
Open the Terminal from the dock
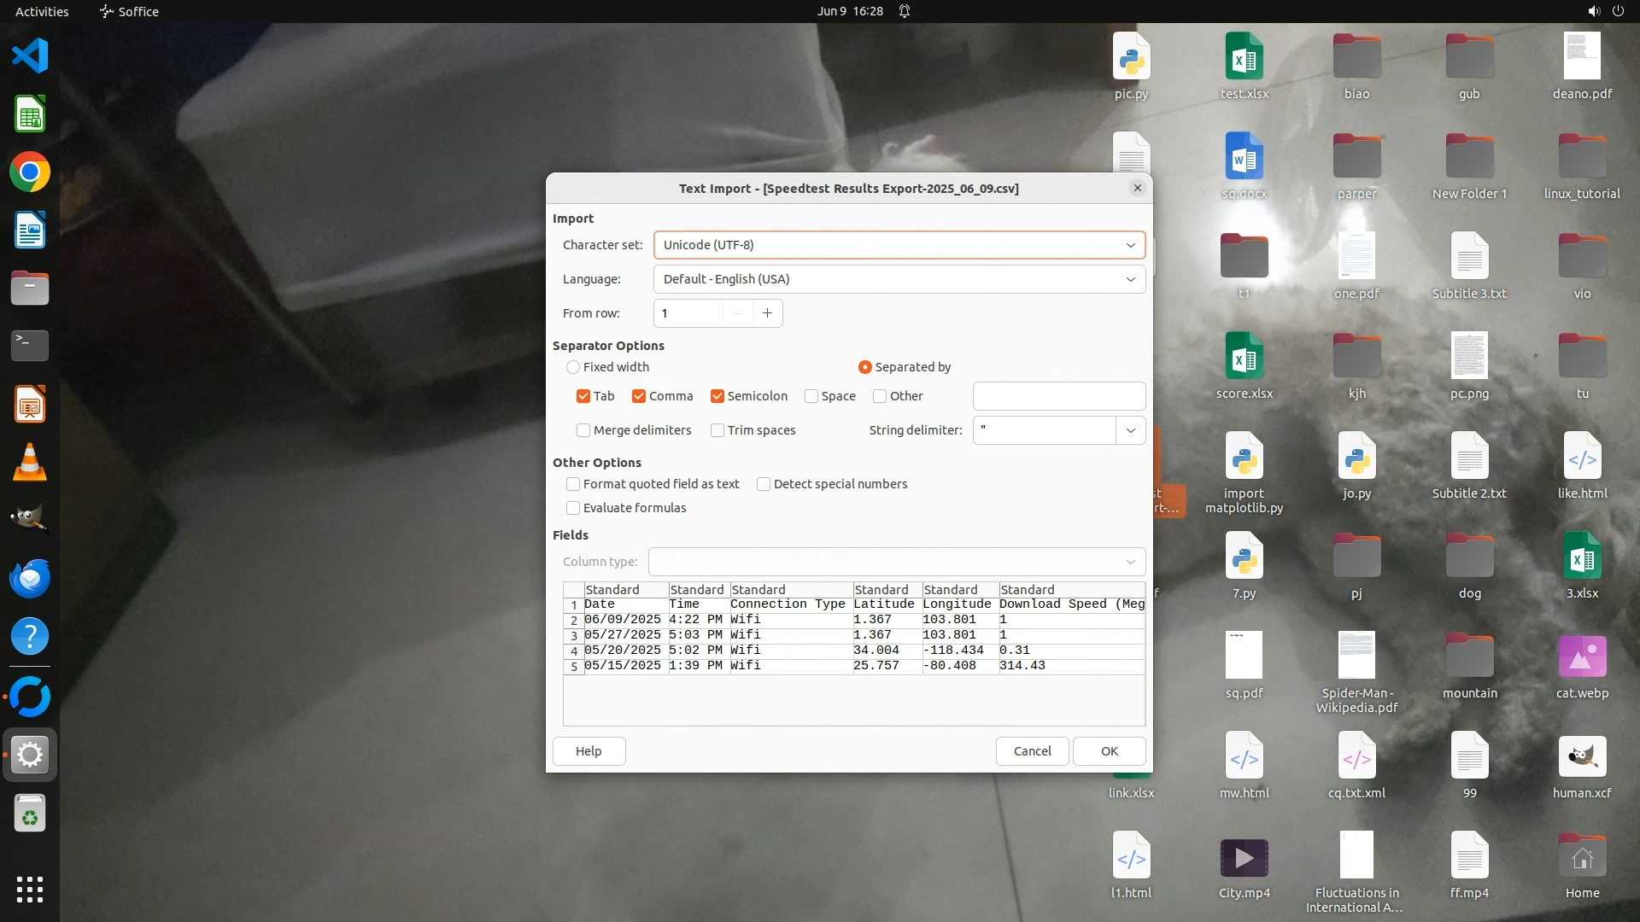[x=30, y=346]
